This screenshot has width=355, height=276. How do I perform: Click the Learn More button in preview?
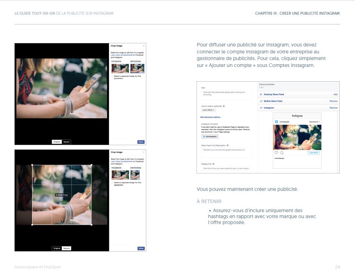click(313, 153)
